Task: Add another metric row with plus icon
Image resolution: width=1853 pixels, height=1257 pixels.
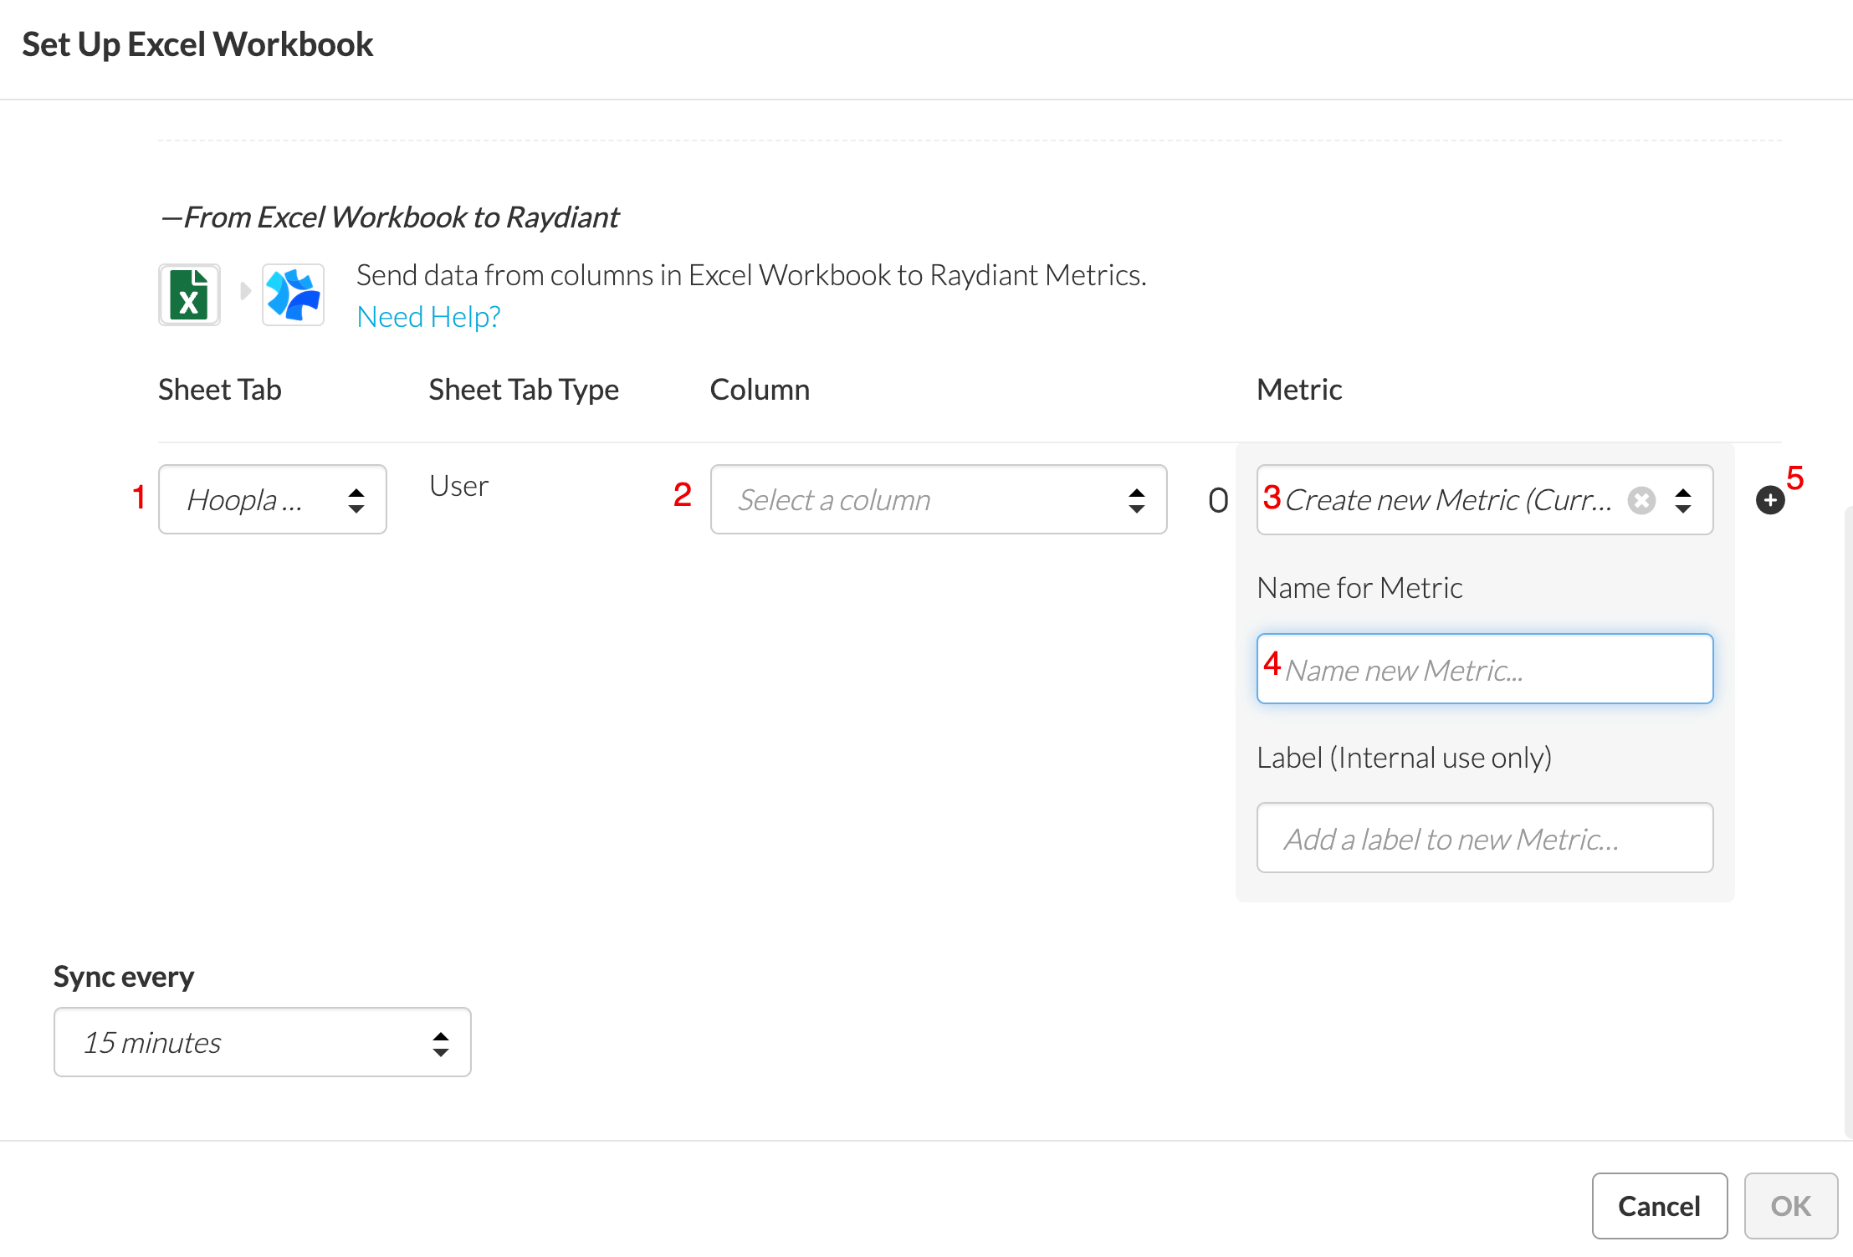Action: pos(1770,500)
